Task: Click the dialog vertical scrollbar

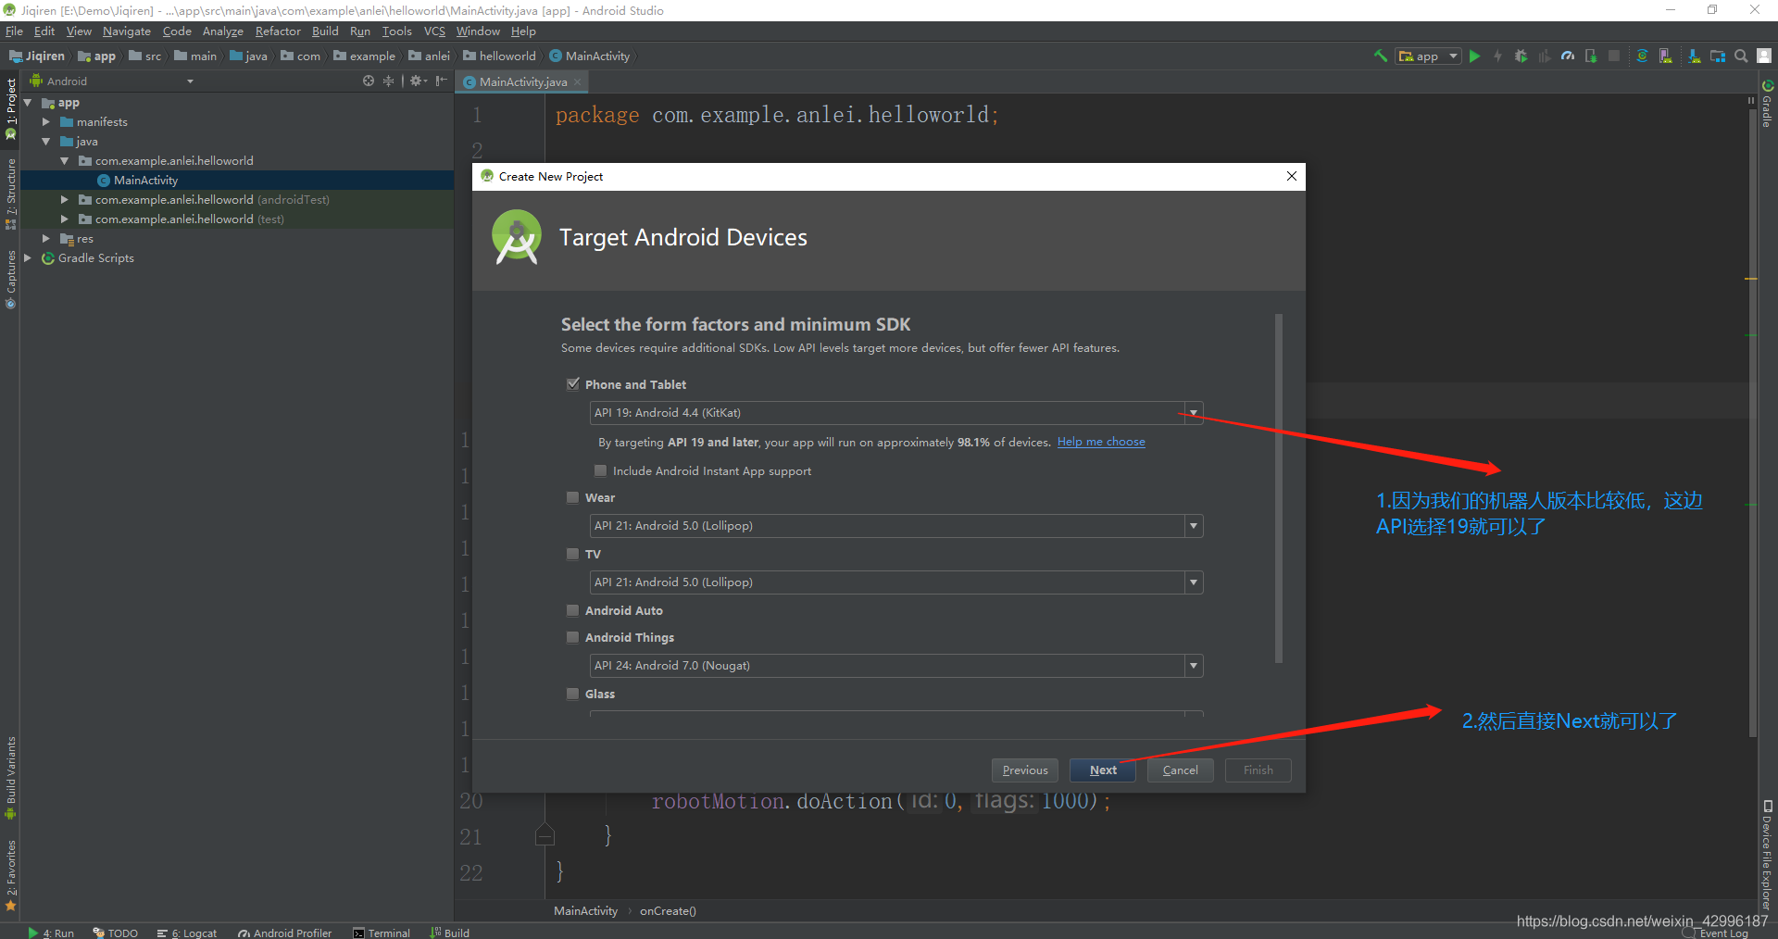Action: [x=1279, y=488]
